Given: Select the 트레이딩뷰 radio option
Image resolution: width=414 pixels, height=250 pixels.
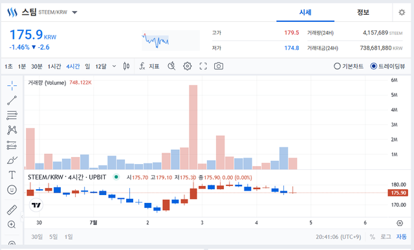Looking at the screenshot, I should [387, 66].
